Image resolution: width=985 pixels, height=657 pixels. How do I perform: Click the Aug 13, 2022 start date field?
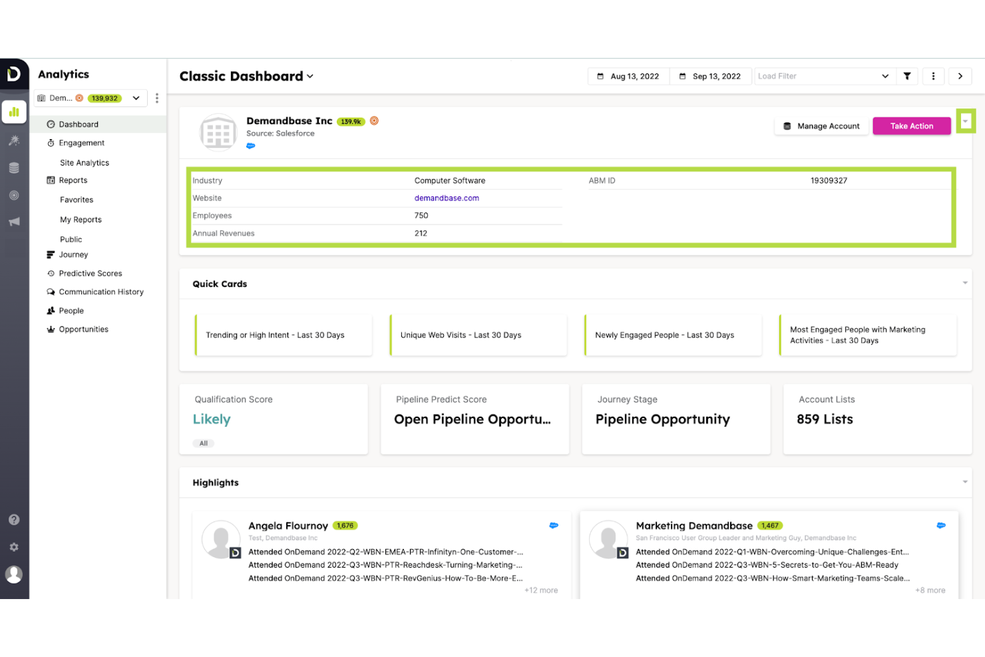click(x=629, y=77)
